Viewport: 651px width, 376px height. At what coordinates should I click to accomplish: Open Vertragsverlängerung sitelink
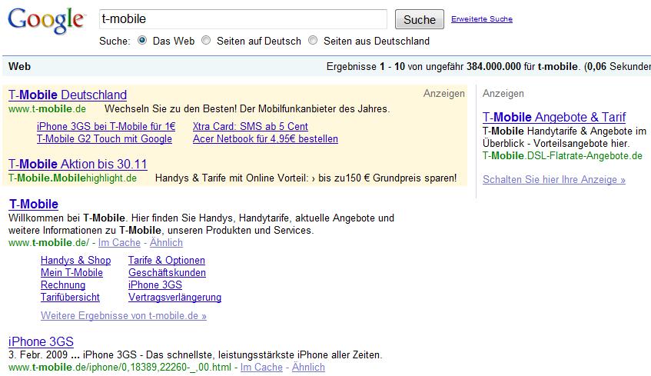(174, 298)
